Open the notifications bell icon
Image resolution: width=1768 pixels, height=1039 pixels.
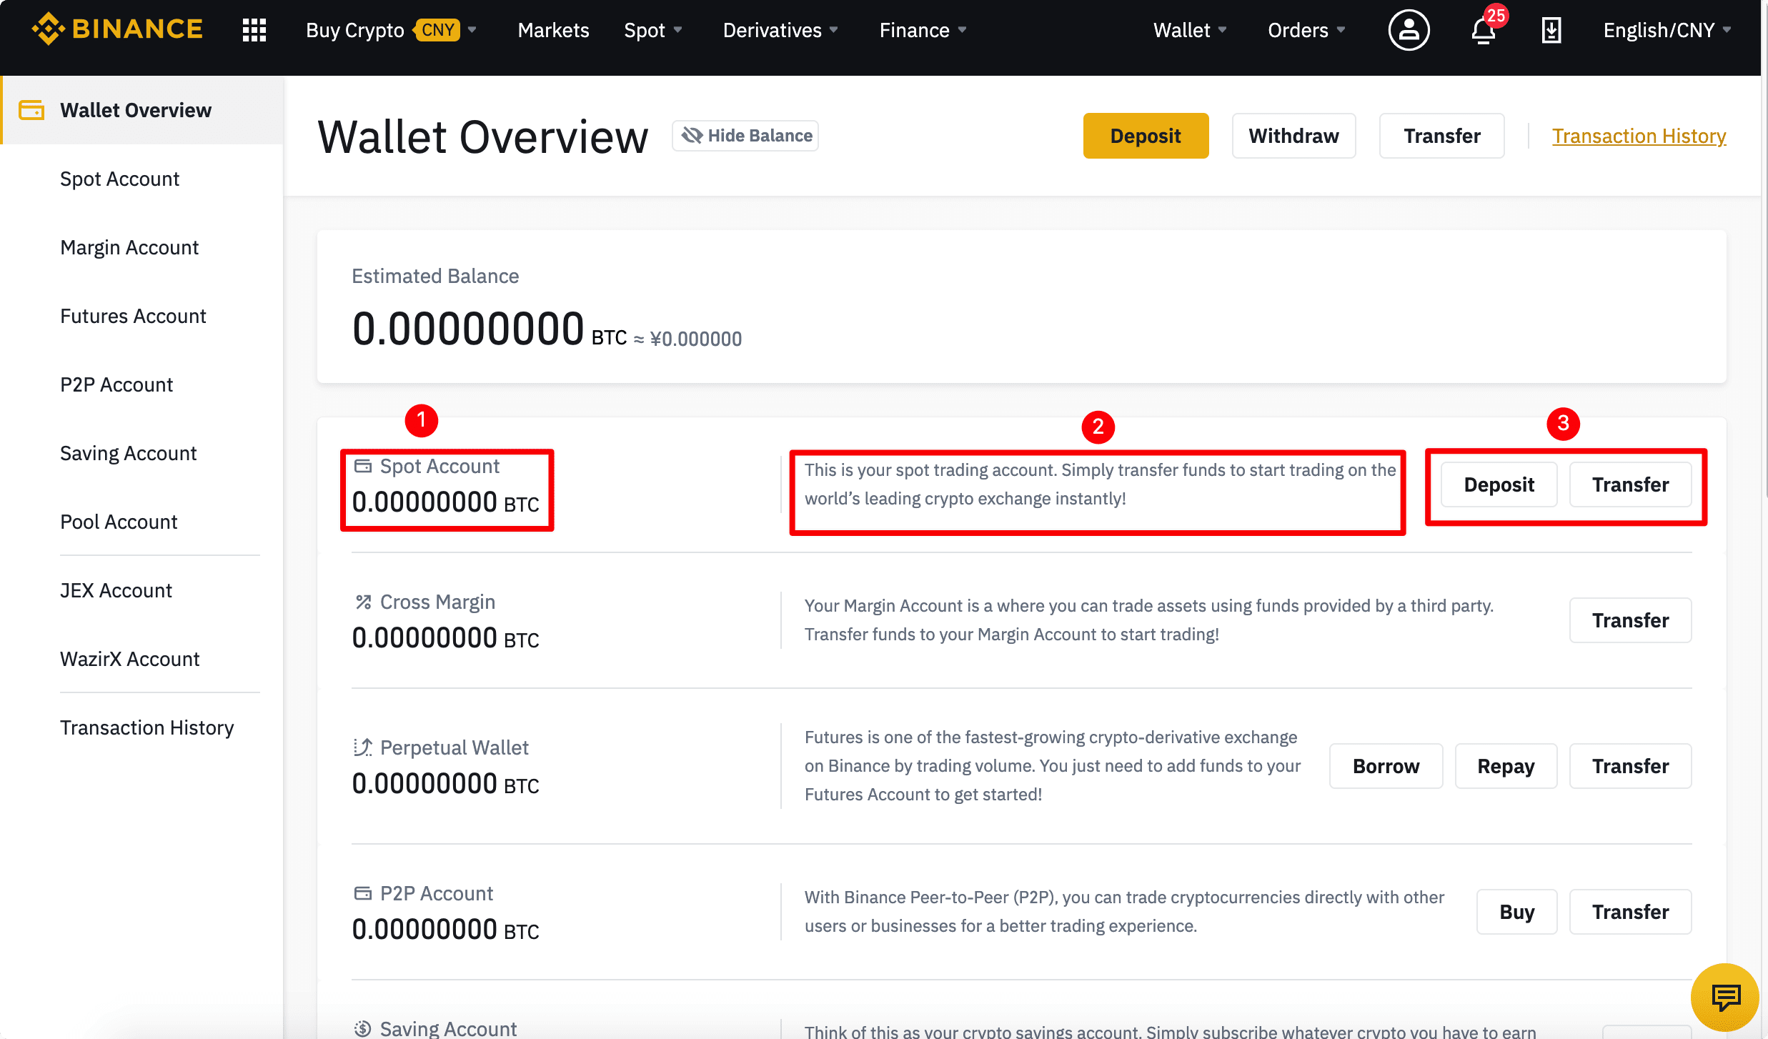[1484, 30]
